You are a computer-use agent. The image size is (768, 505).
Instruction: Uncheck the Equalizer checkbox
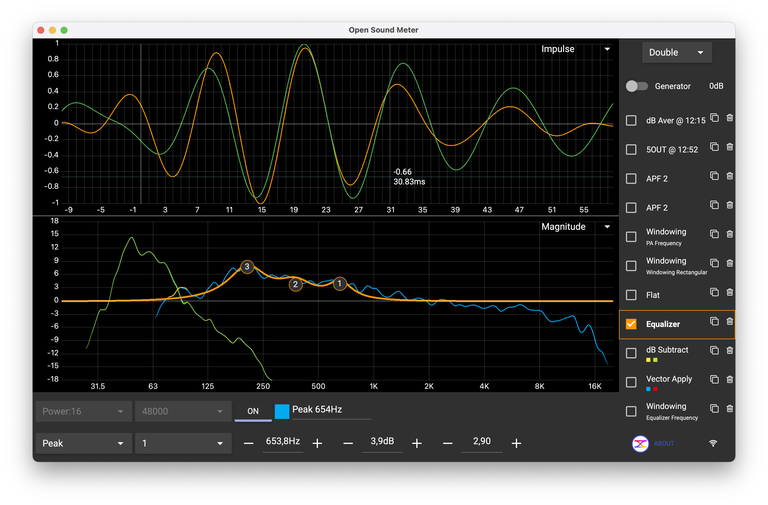pos(631,324)
